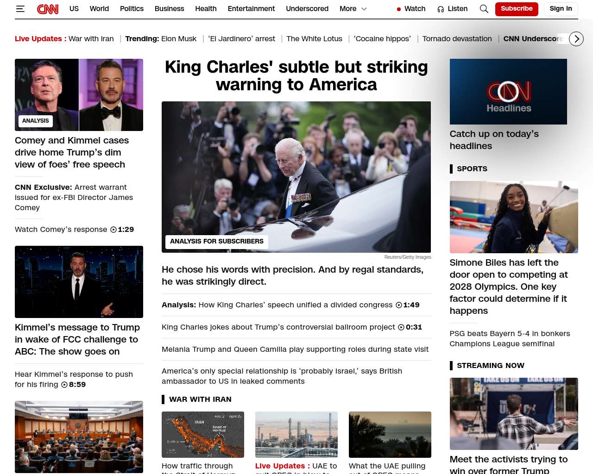Screen dimensions: 593x474
Task: Read America's only special relationship story
Action: point(282,376)
